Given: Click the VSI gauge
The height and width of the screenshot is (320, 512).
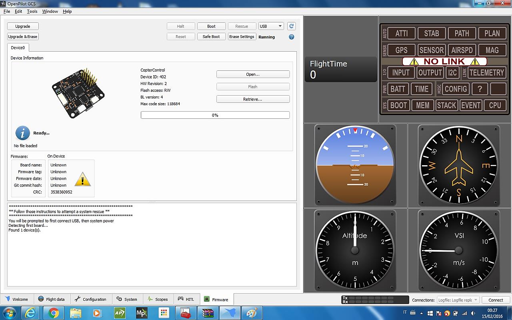Looking at the screenshot, I should 459,250.
